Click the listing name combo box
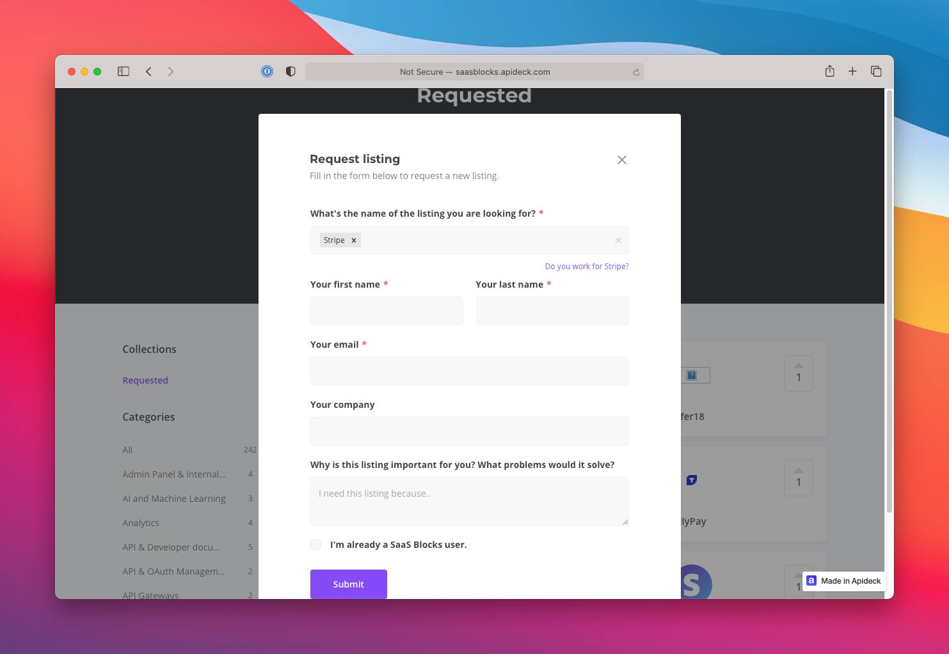Screen dimensions: 949x654 [470, 240]
